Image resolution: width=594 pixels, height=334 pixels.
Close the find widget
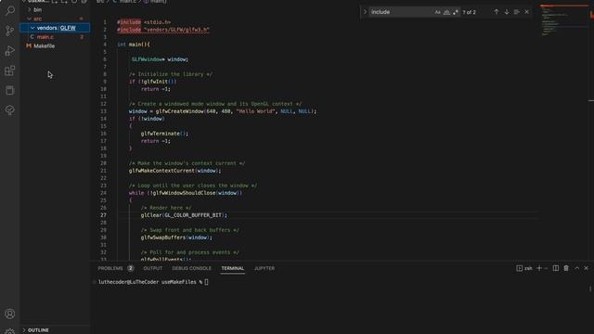tap(526, 12)
